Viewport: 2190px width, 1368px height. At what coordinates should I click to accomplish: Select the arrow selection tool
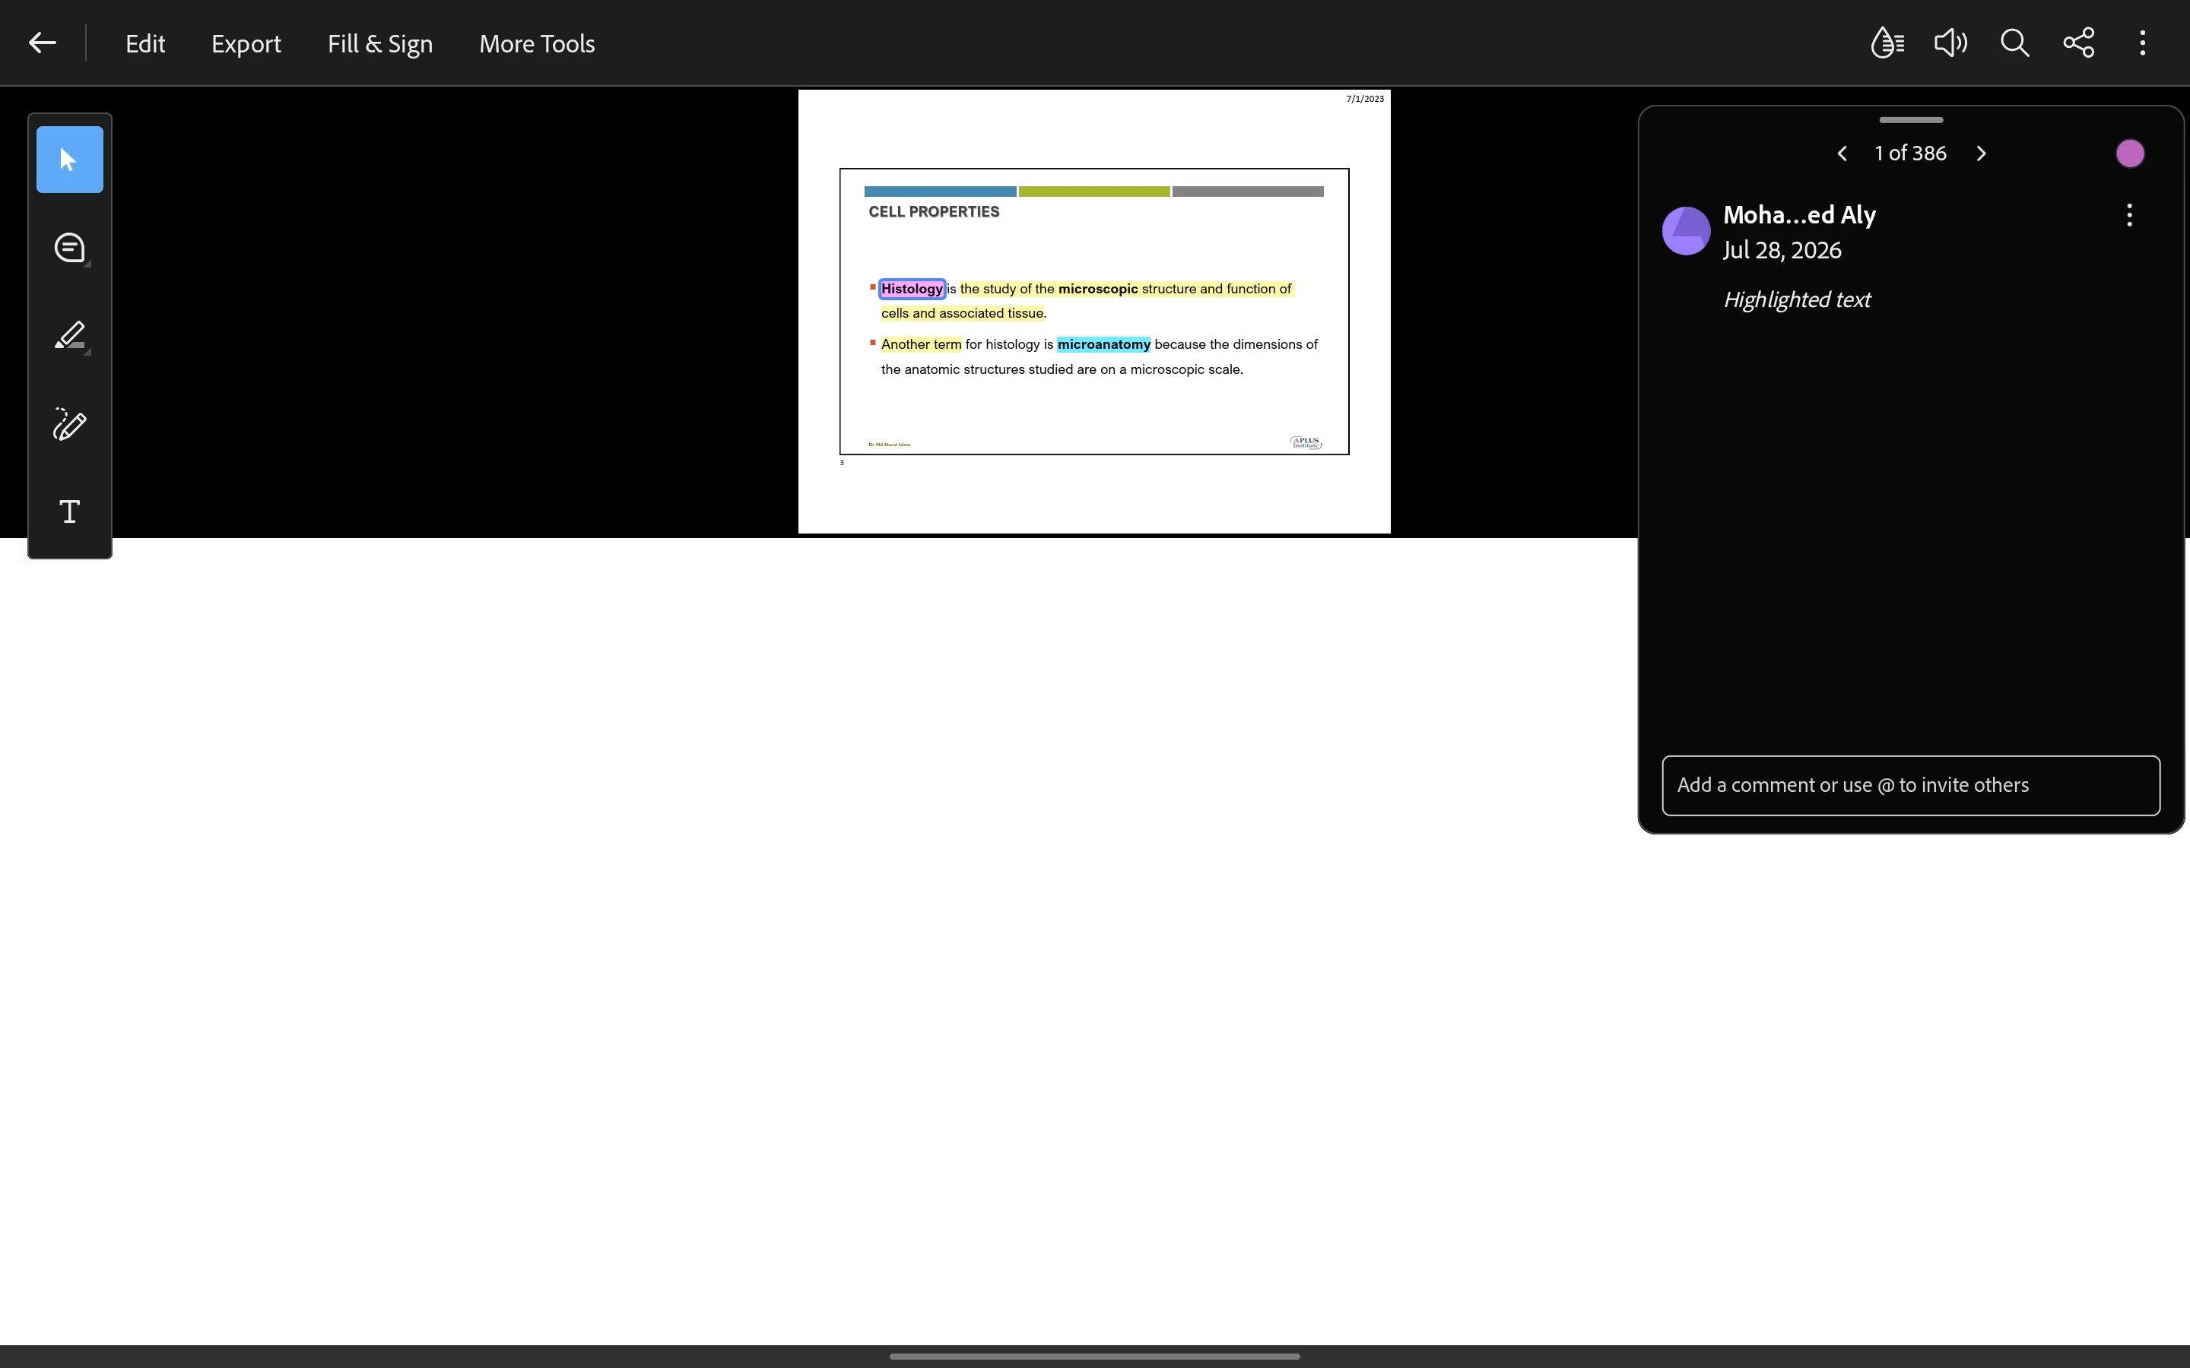pos(70,160)
